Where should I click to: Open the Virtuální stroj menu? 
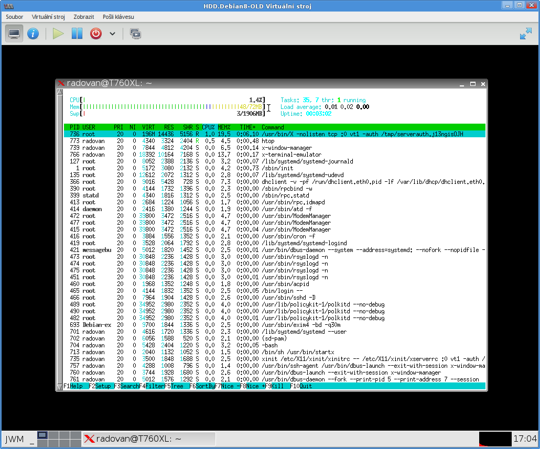48,17
